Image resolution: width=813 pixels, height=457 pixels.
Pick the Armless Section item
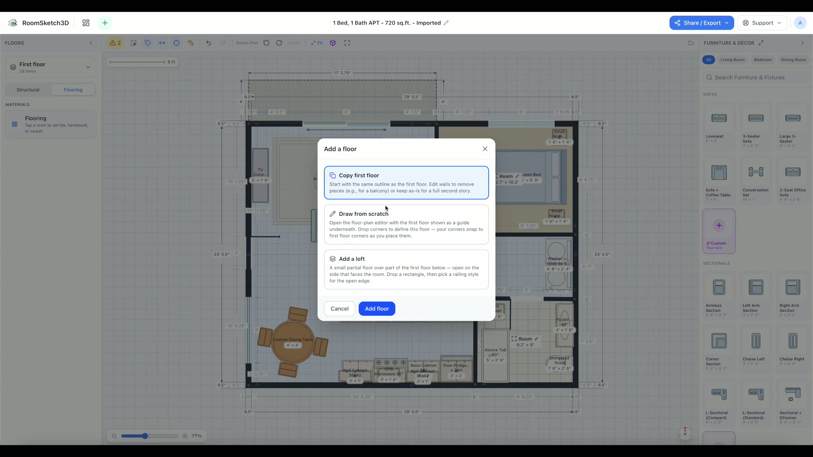(719, 295)
